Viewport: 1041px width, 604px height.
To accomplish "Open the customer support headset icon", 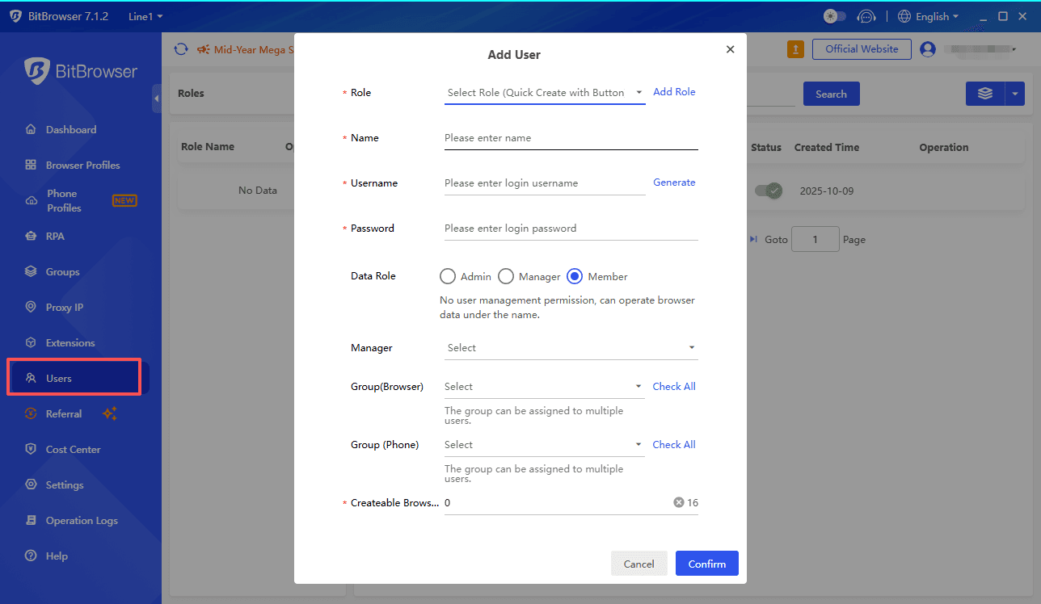I will 866,16.
